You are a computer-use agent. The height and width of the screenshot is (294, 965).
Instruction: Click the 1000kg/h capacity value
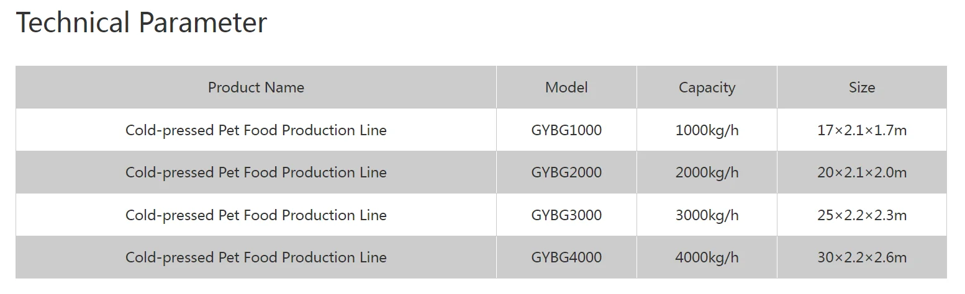(x=707, y=130)
